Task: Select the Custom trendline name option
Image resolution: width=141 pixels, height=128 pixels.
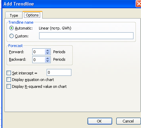Action: [x=11, y=36]
